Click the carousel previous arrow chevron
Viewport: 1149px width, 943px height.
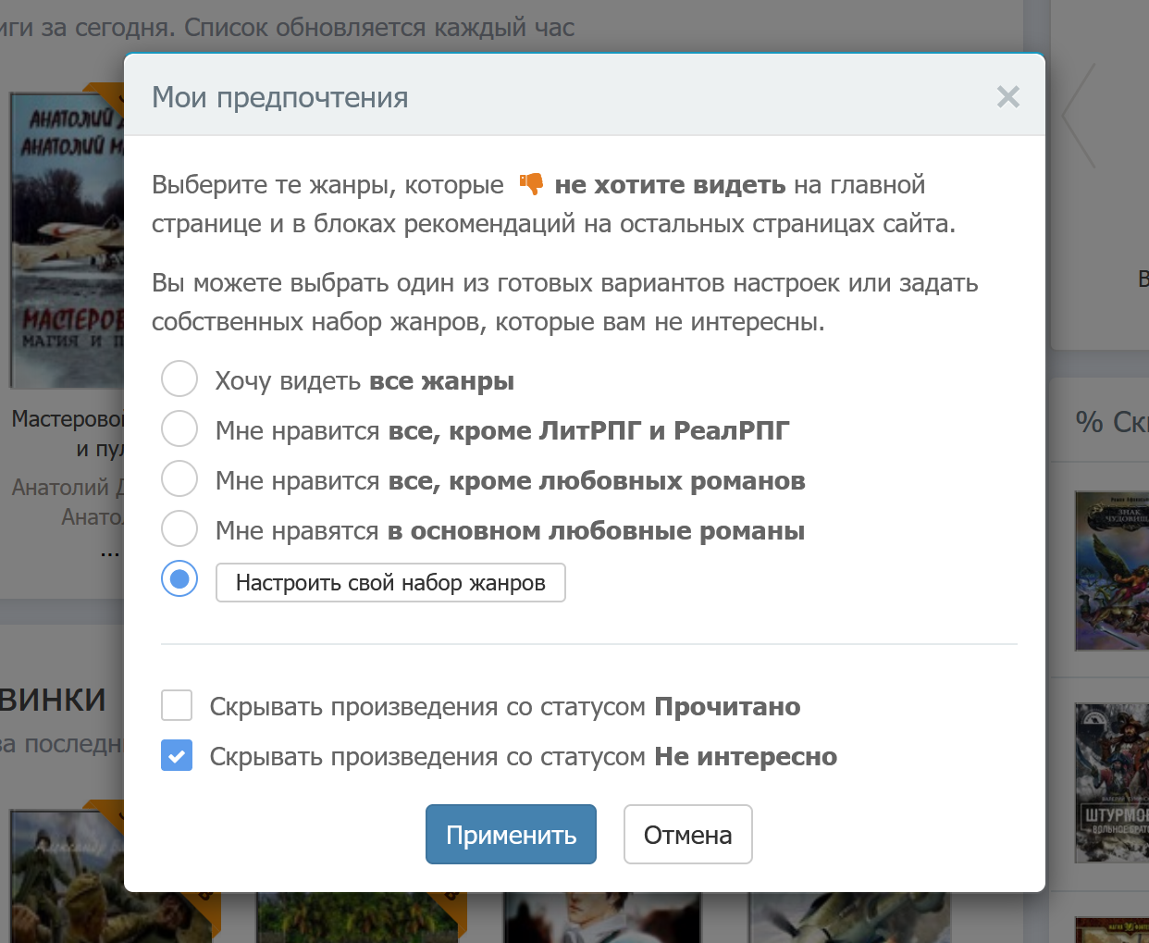[x=1079, y=117]
